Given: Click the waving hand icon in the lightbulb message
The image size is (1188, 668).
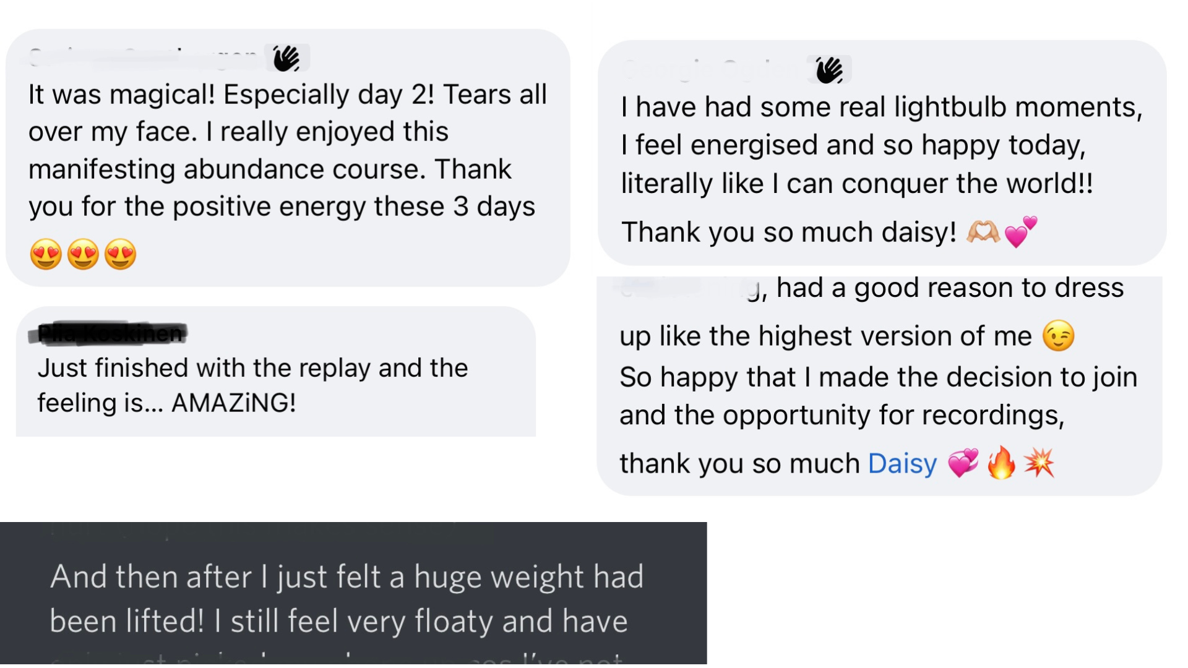Looking at the screenshot, I should [x=829, y=69].
